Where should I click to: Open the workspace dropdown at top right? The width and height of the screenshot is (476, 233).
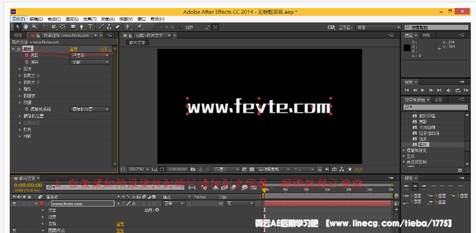coord(378,27)
